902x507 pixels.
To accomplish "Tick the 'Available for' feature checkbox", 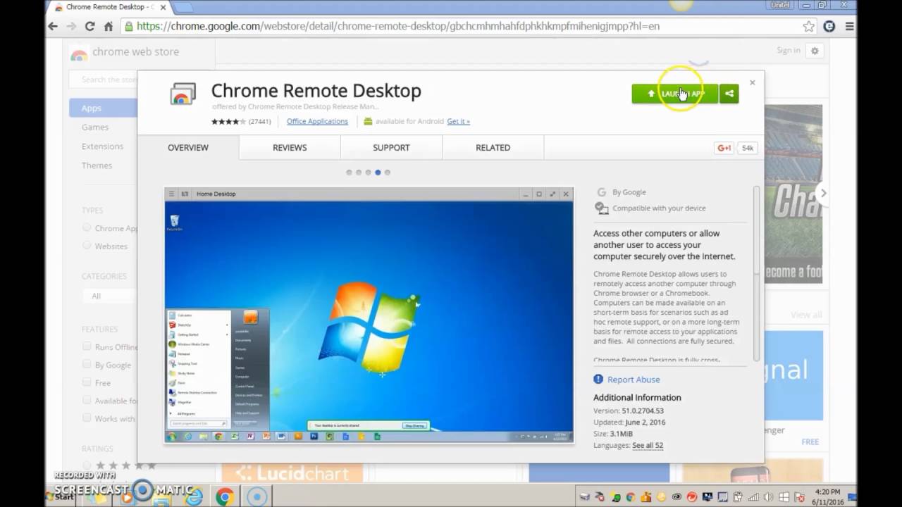I will [x=87, y=401].
